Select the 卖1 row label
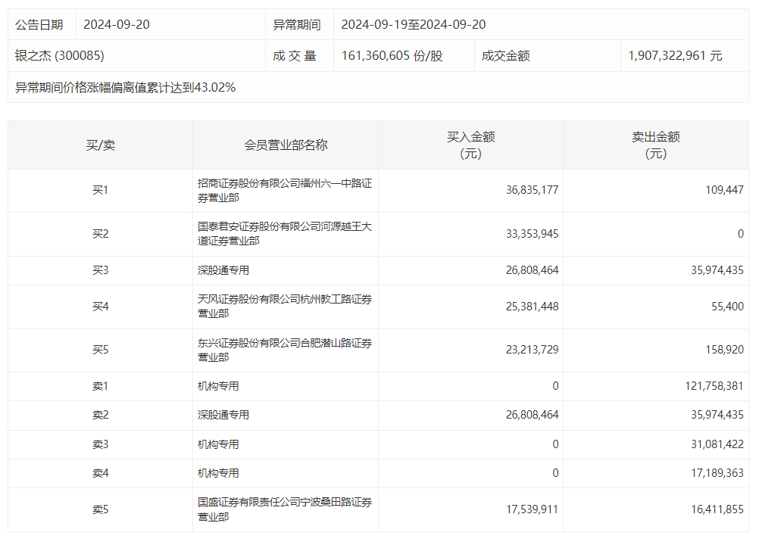This screenshot has height=545, width=759. (100, 386)
